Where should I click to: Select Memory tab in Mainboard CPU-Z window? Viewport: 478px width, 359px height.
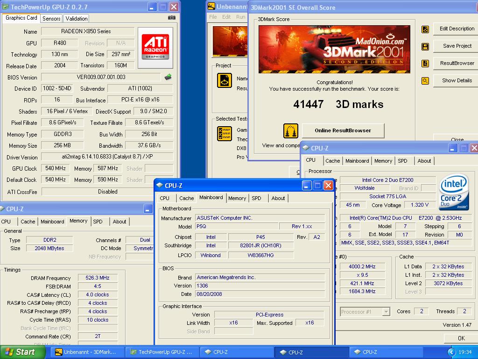coord(237,198)
